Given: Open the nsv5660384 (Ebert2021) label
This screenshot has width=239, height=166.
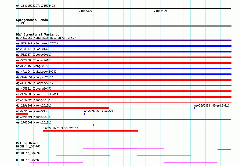Looking at the screenshot, I should point(212,105).
